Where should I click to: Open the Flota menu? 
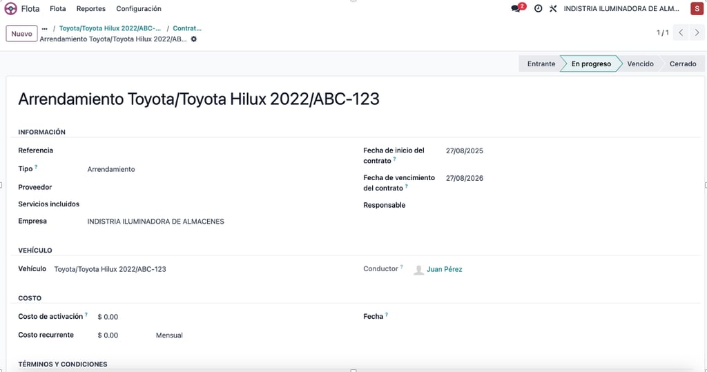pyautogui.click(x=58, y=8)
